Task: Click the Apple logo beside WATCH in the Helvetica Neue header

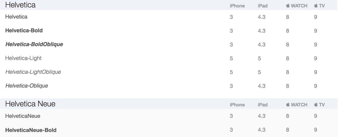Action: 288,105
